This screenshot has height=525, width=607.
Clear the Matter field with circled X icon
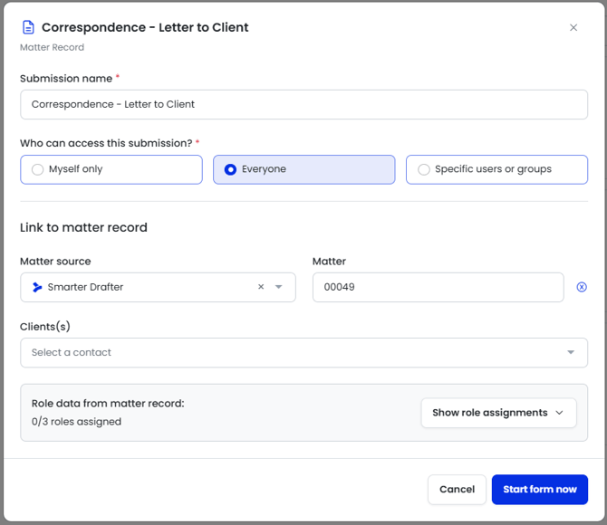click(x=582, y=287)
